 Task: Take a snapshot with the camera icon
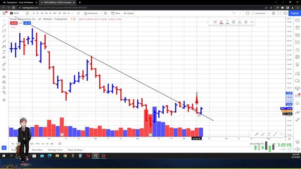[x=285, y=13]
